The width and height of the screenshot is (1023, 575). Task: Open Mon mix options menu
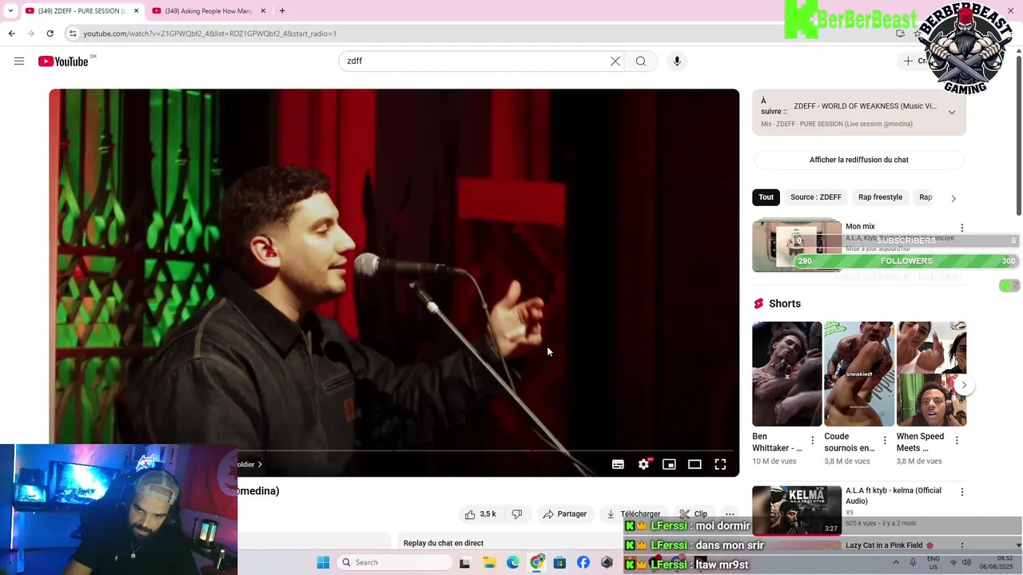pyautogui.click(x=962, y=228)
